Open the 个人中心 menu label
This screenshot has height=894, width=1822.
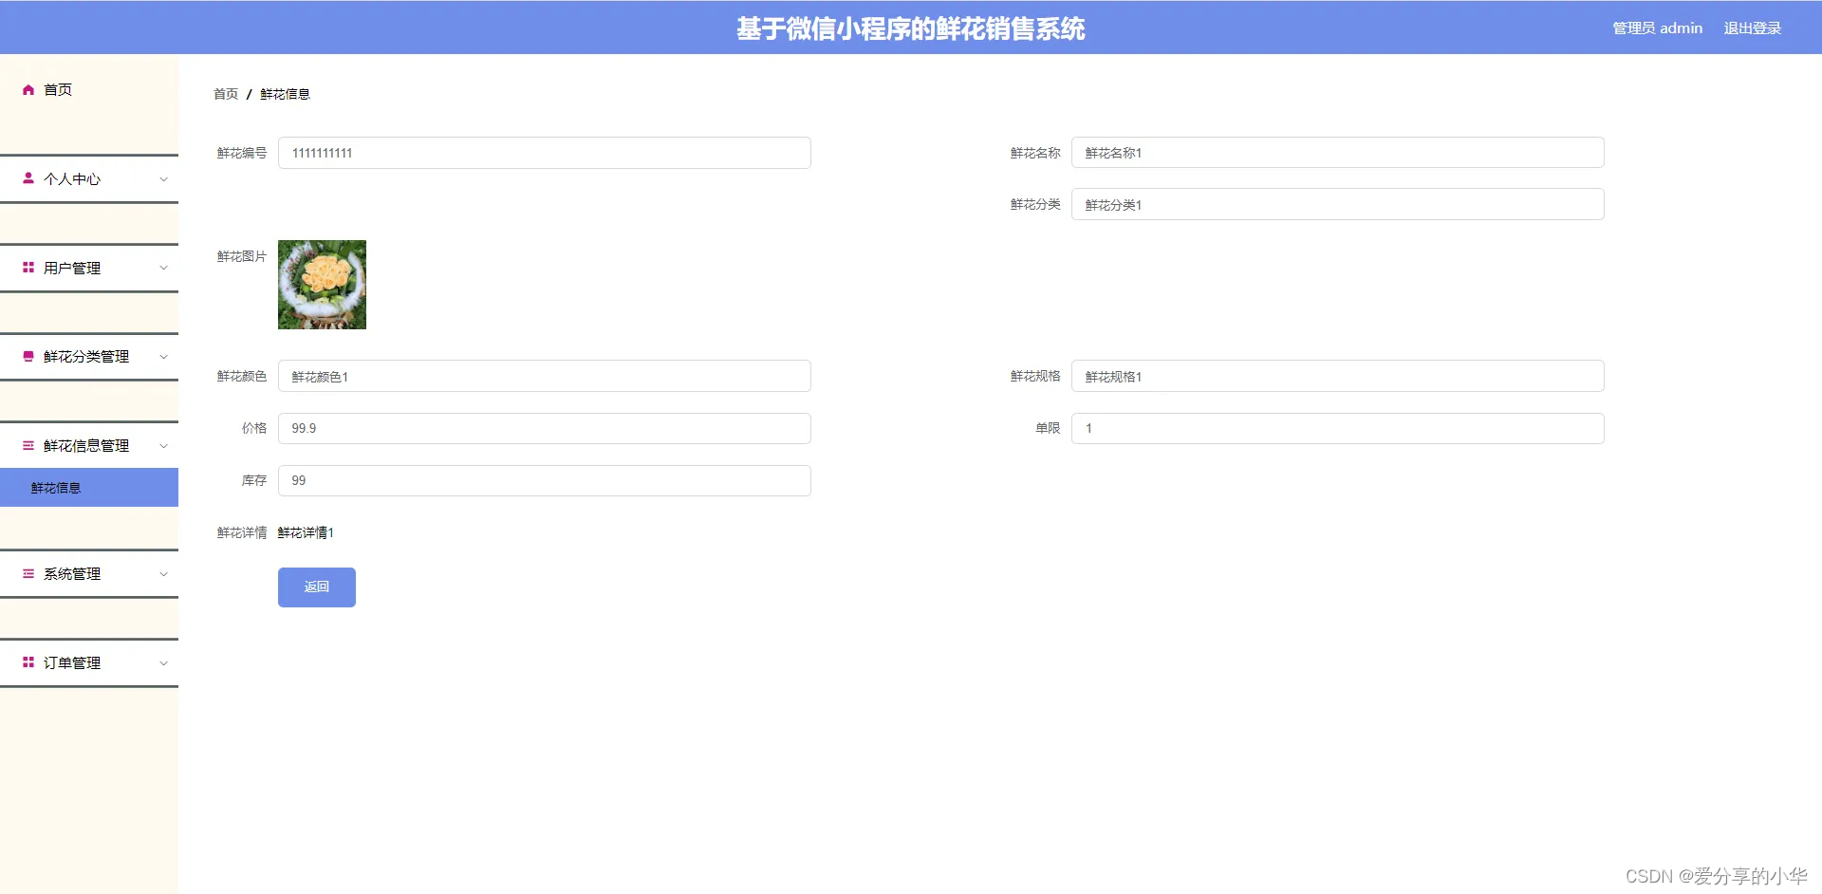72,178
